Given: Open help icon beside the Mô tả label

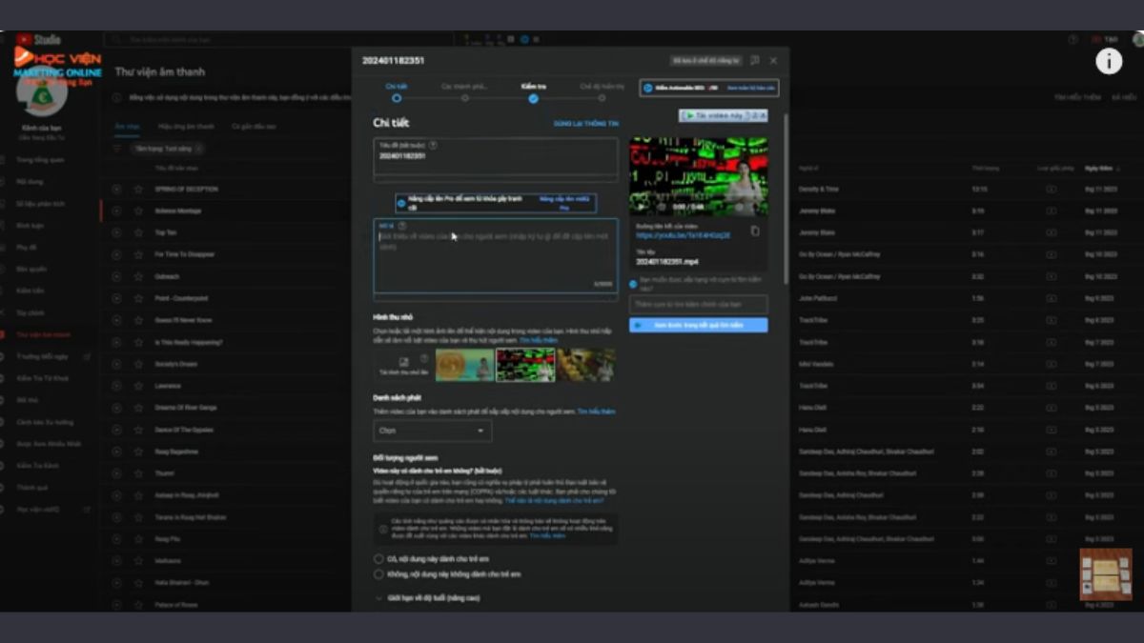Looking at the screenshot, I should pos(401,226).
